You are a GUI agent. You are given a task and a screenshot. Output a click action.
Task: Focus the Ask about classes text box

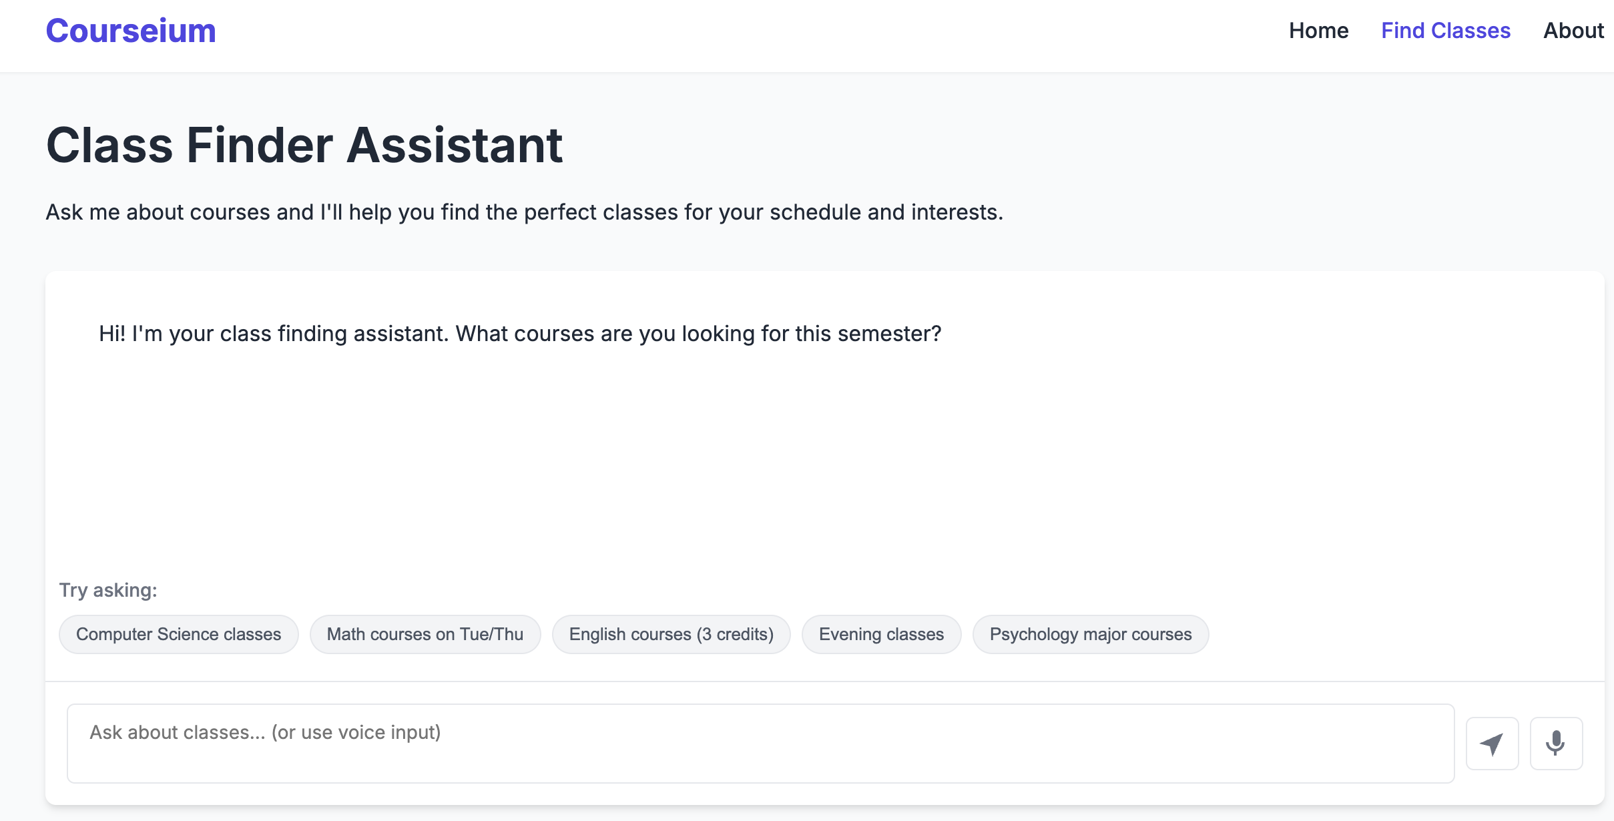[760, 744]
